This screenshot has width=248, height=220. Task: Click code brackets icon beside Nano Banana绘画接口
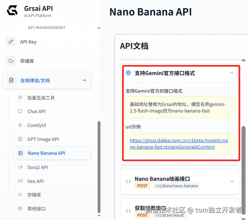(128, 181)
